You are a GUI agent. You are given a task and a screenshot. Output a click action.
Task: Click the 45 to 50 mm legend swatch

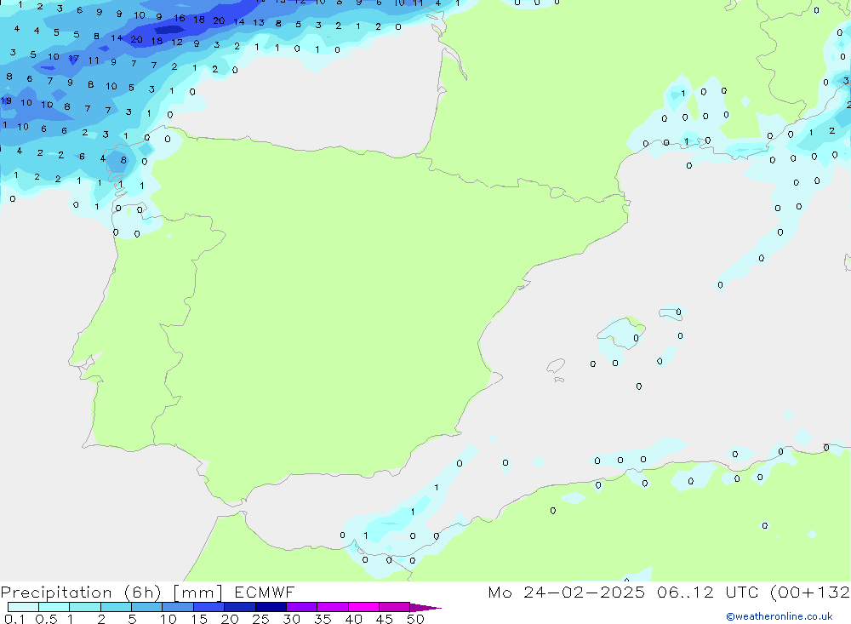pyautogui.click(x=395, y=607)
